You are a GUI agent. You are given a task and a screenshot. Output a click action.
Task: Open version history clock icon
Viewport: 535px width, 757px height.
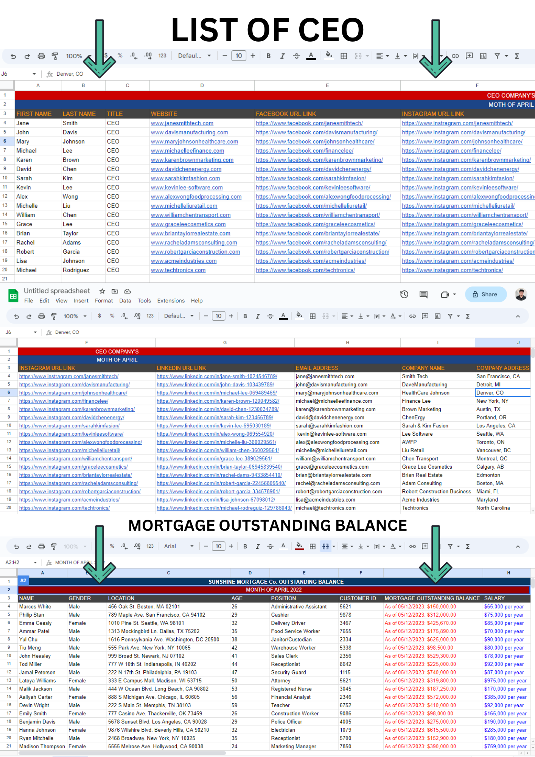pyautogui.click(x=404, y=294)
